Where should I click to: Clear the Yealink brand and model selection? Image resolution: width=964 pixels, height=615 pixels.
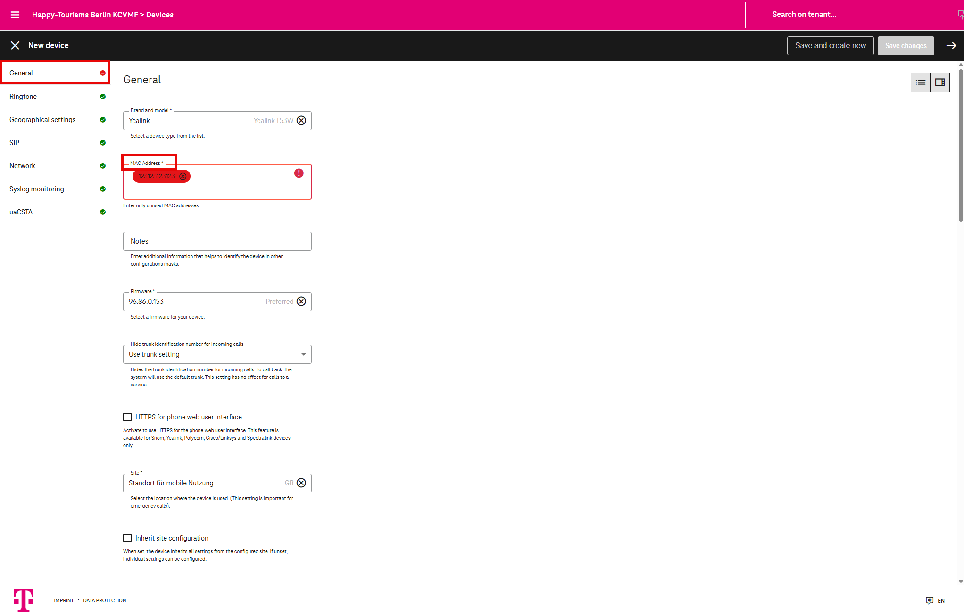(301, 121)
